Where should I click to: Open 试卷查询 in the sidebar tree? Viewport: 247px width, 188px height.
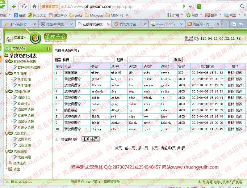pos(24,145)
